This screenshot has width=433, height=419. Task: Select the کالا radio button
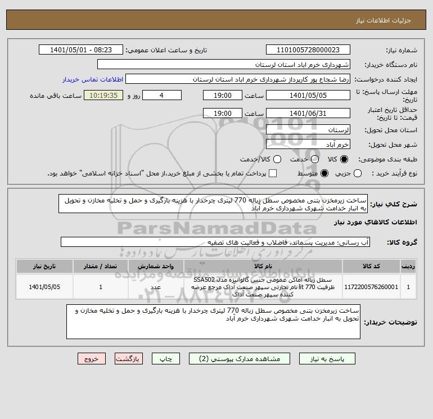[344, 159]
